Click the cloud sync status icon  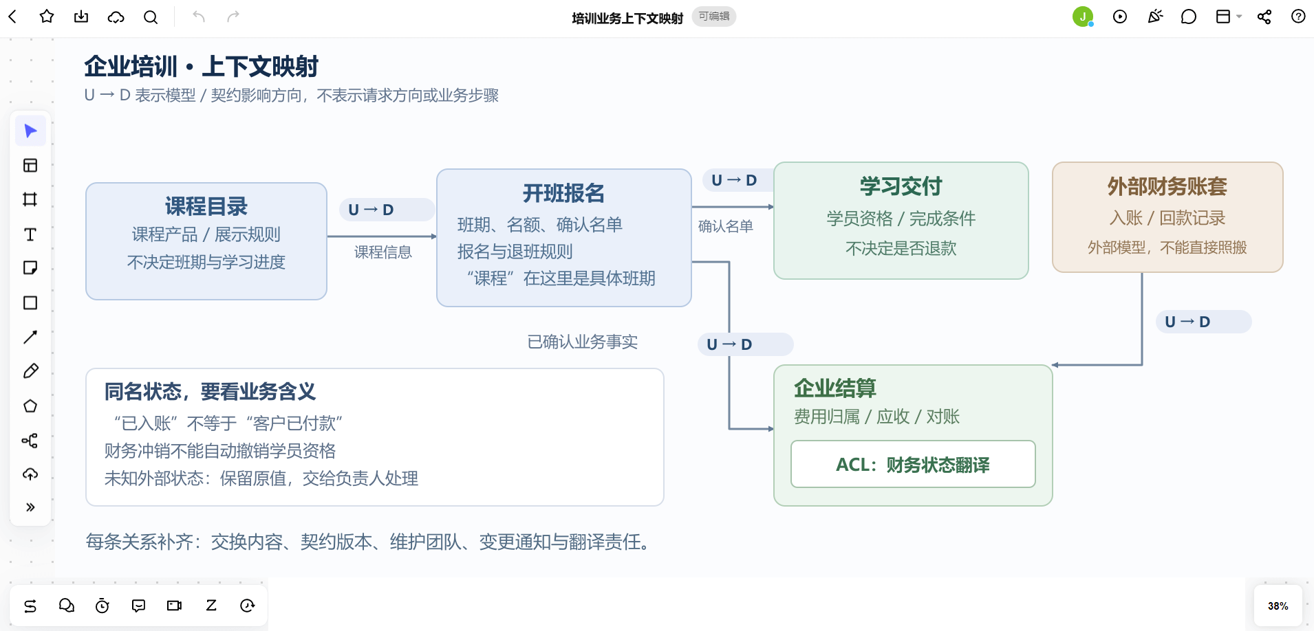(x=116, y=16)
